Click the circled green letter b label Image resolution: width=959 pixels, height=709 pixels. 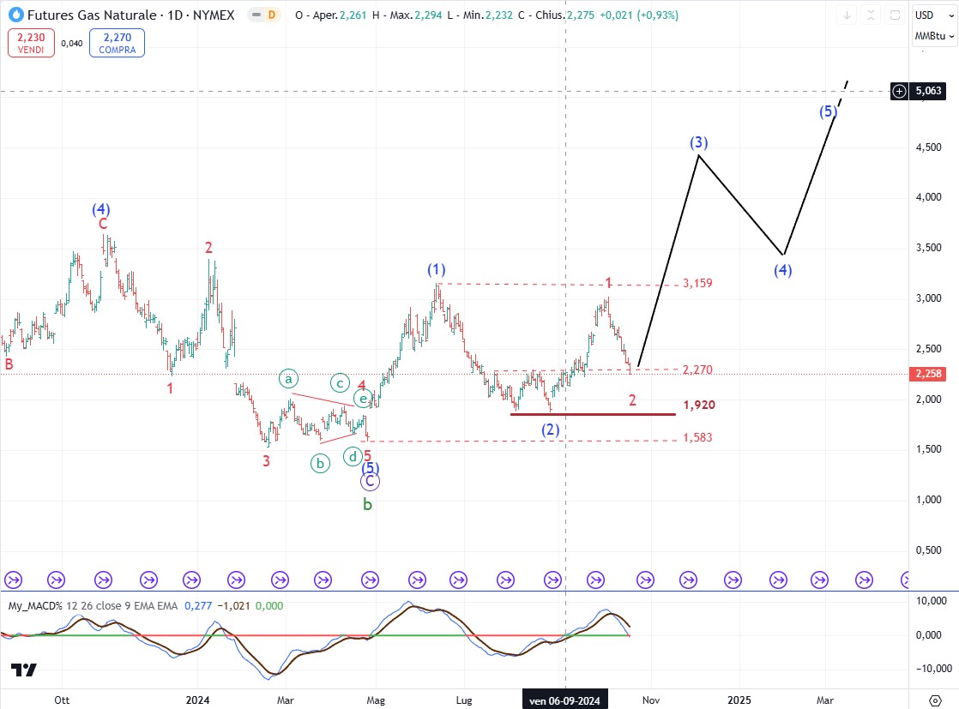320,463
